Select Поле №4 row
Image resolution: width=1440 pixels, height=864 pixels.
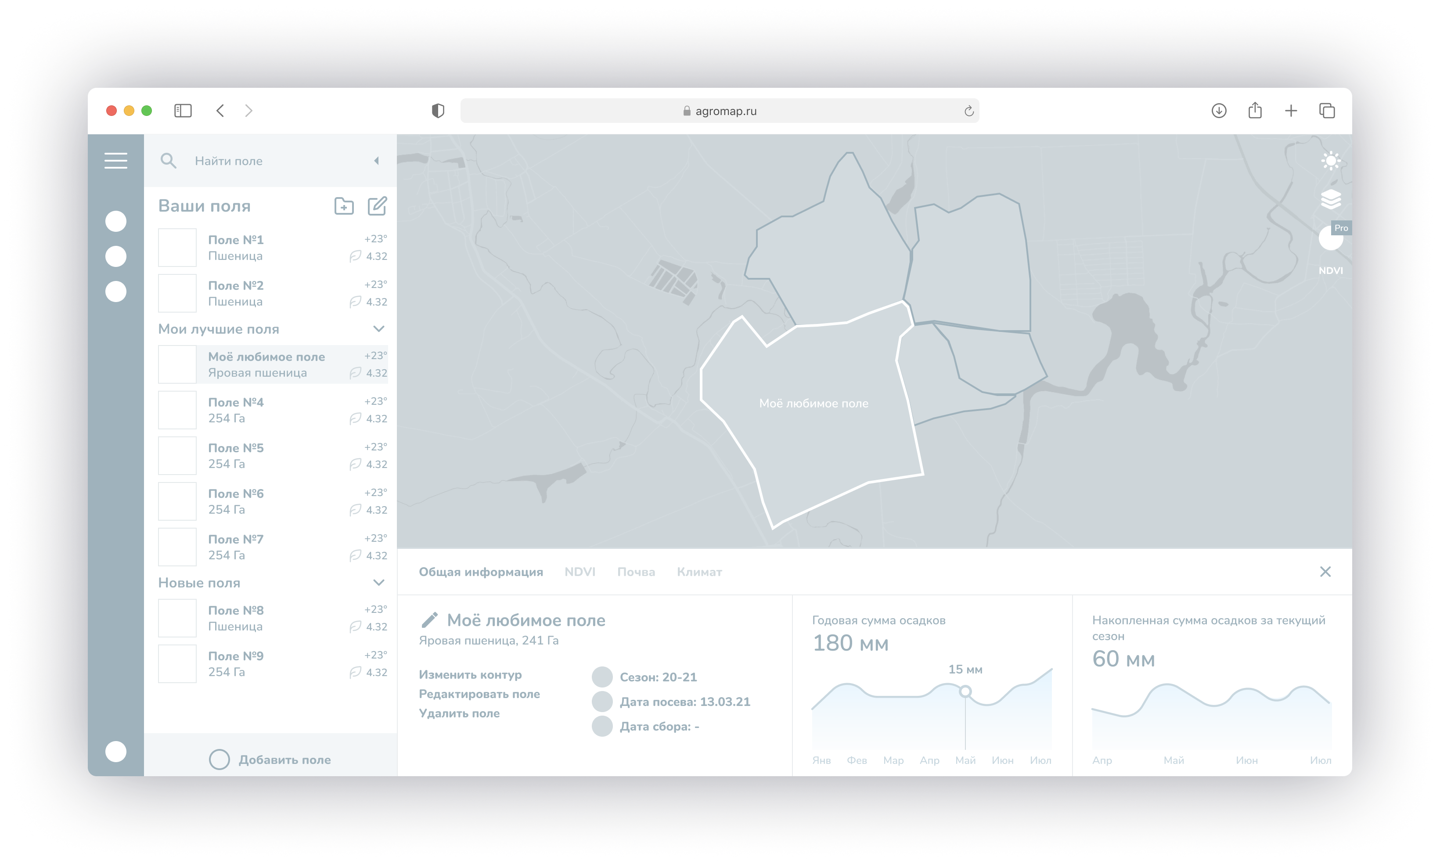click(x=273, y=410)
